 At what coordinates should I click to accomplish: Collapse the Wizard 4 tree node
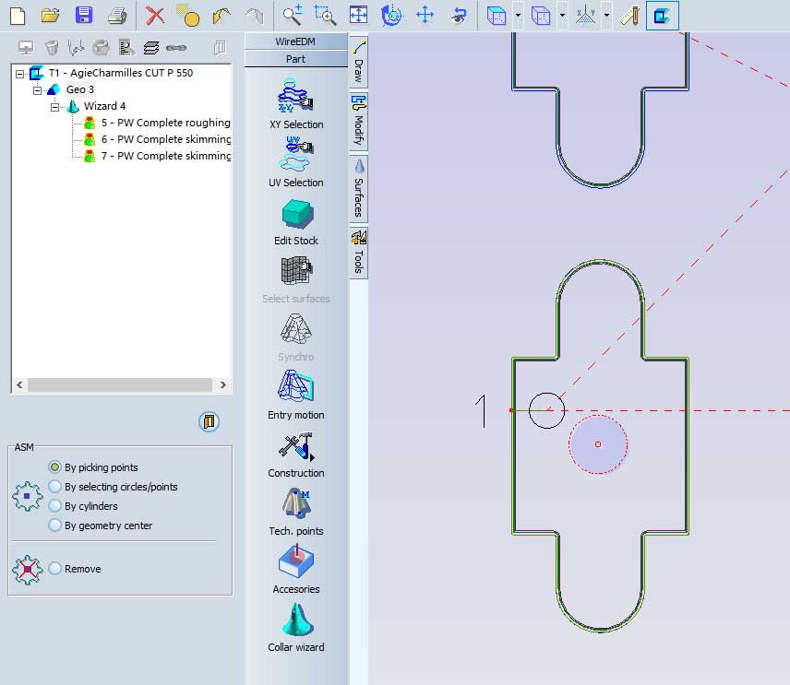(55, 107)
